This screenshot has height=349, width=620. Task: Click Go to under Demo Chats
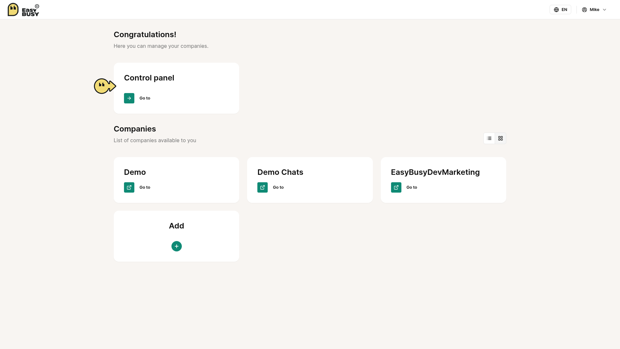pyautogui.click(x=278, y=187)
